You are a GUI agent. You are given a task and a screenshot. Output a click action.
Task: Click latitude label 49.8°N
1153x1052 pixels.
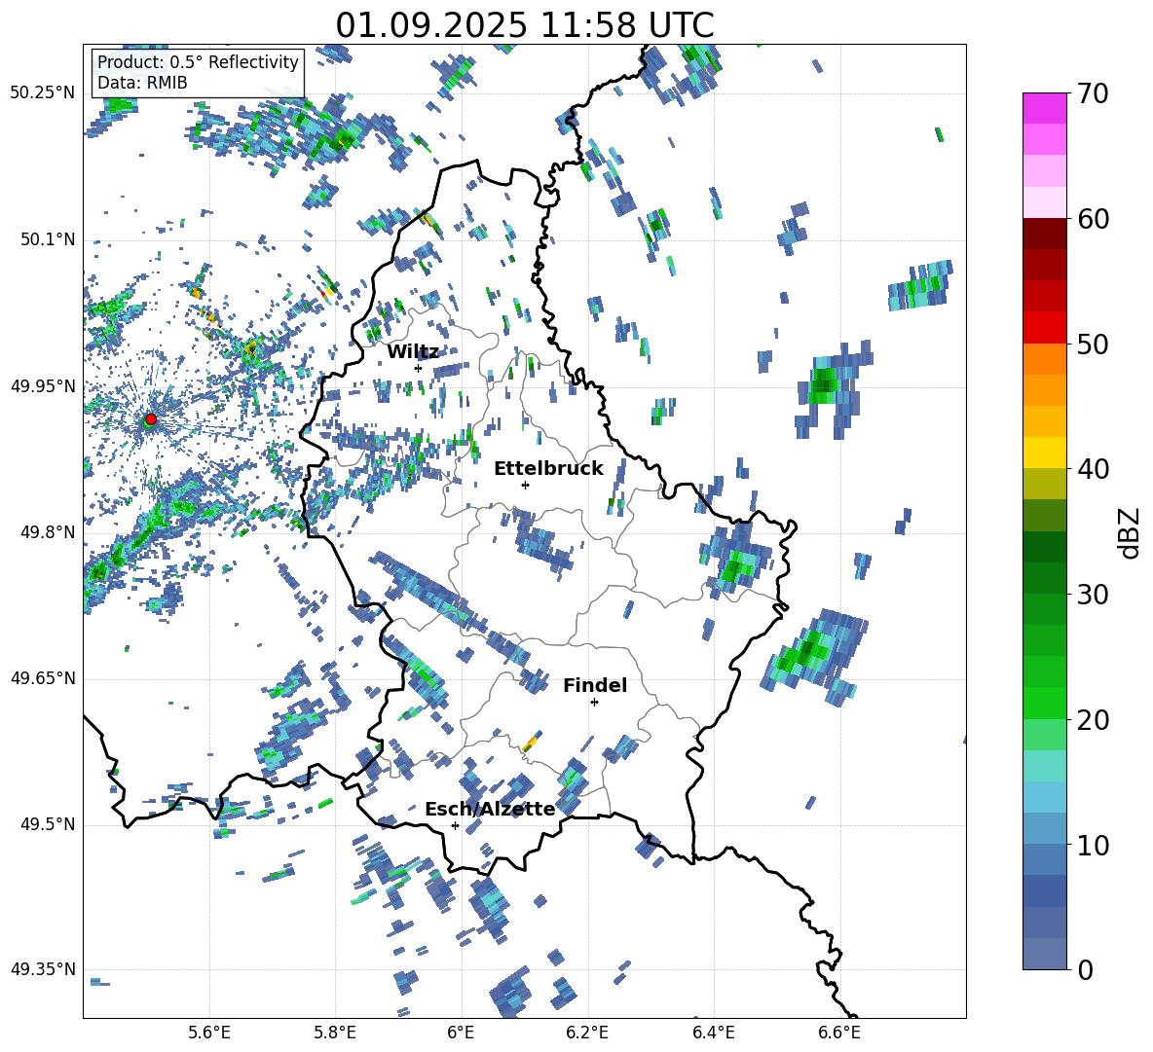pos(47,532)
